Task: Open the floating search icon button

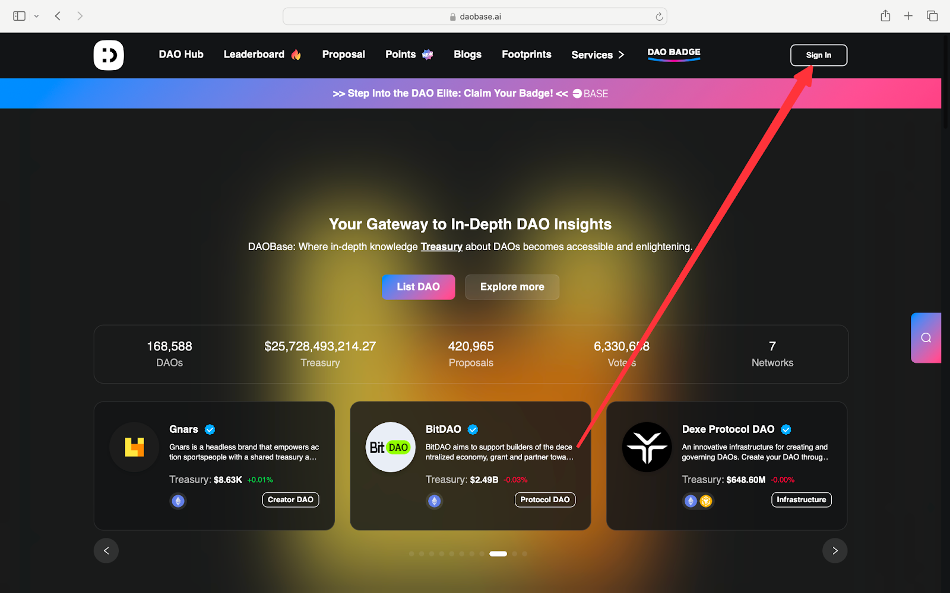Action: [926, 338]
